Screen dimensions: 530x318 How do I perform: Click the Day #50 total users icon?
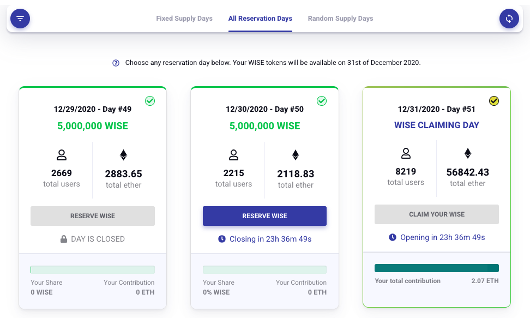click(x=233, y=155)
